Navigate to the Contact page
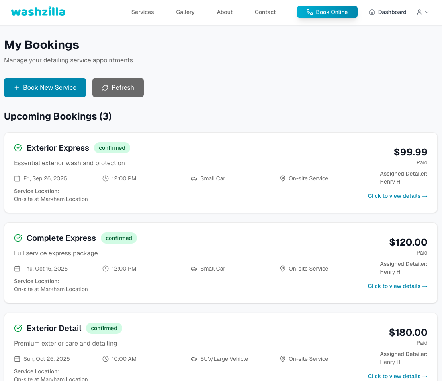The image size is (442, 381). (x=265, y=12)
